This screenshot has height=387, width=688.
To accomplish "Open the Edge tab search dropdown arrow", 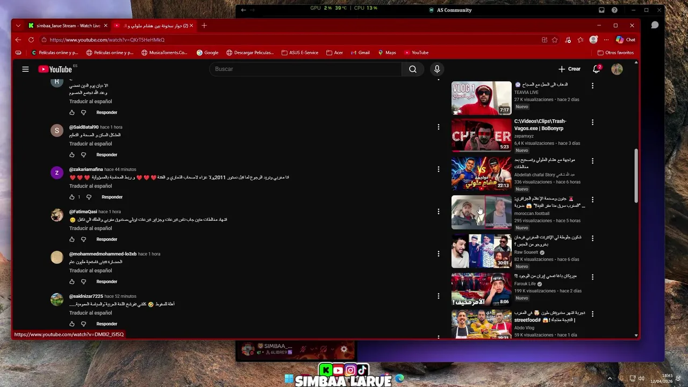I will pyautogui.click(x=18, y=25).
